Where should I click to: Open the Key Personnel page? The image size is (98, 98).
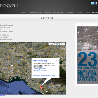59,12
